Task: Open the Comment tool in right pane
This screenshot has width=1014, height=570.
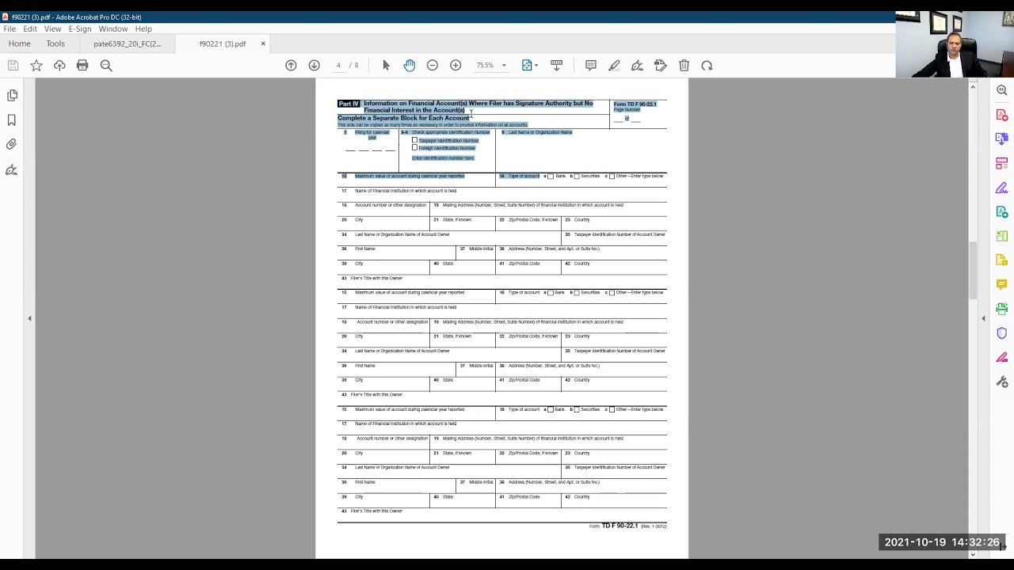Action: (x=1002, y=284)
